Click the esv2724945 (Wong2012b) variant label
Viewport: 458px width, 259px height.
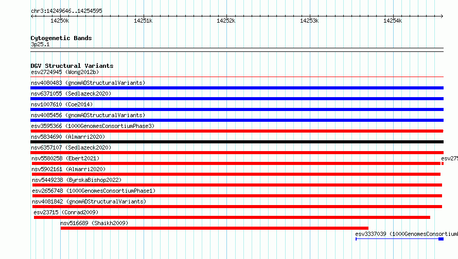[65, 72]
